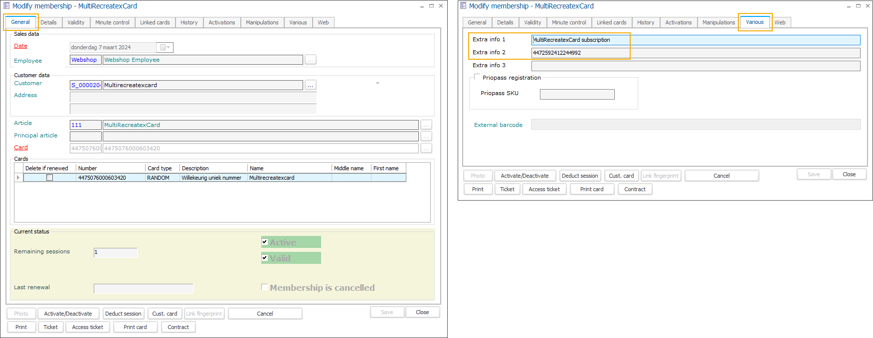Open the Web tab in right window
This screenshot has width=873, height=338.
point(780,22)
